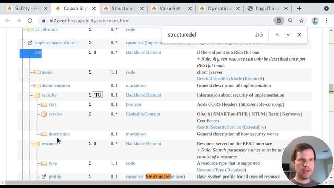
Task: Click the site lock security icon
Action: [x=44, y=21]
